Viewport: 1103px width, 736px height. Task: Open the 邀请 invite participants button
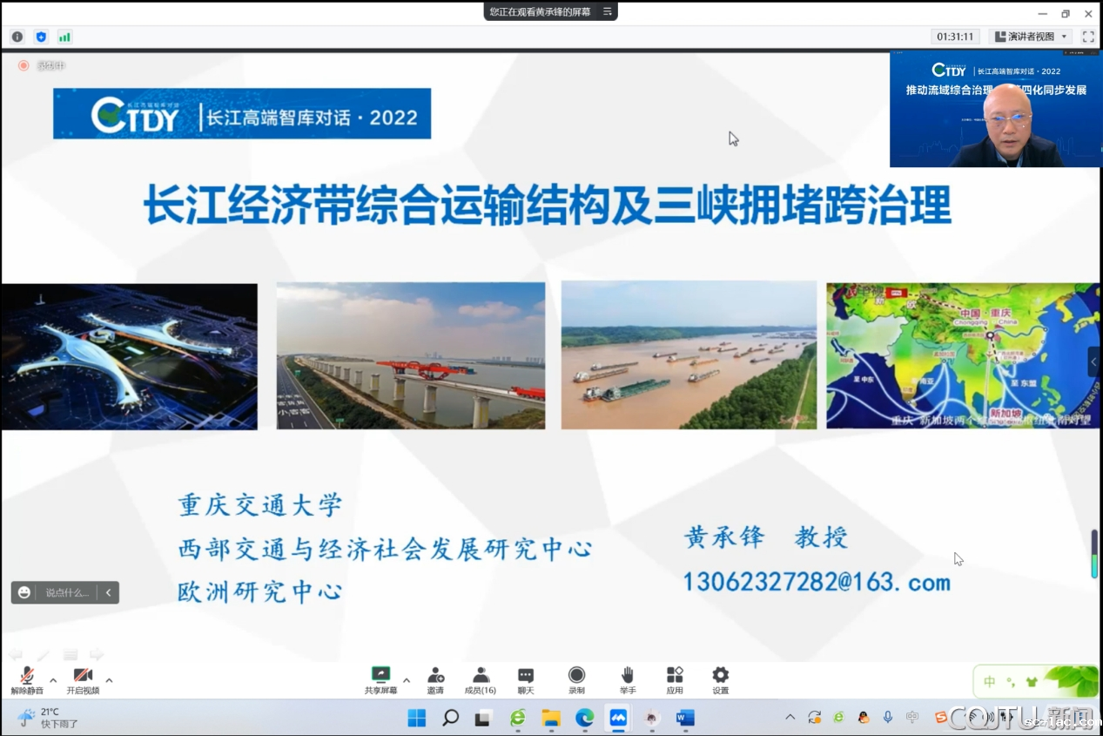(x=435, y=680)
